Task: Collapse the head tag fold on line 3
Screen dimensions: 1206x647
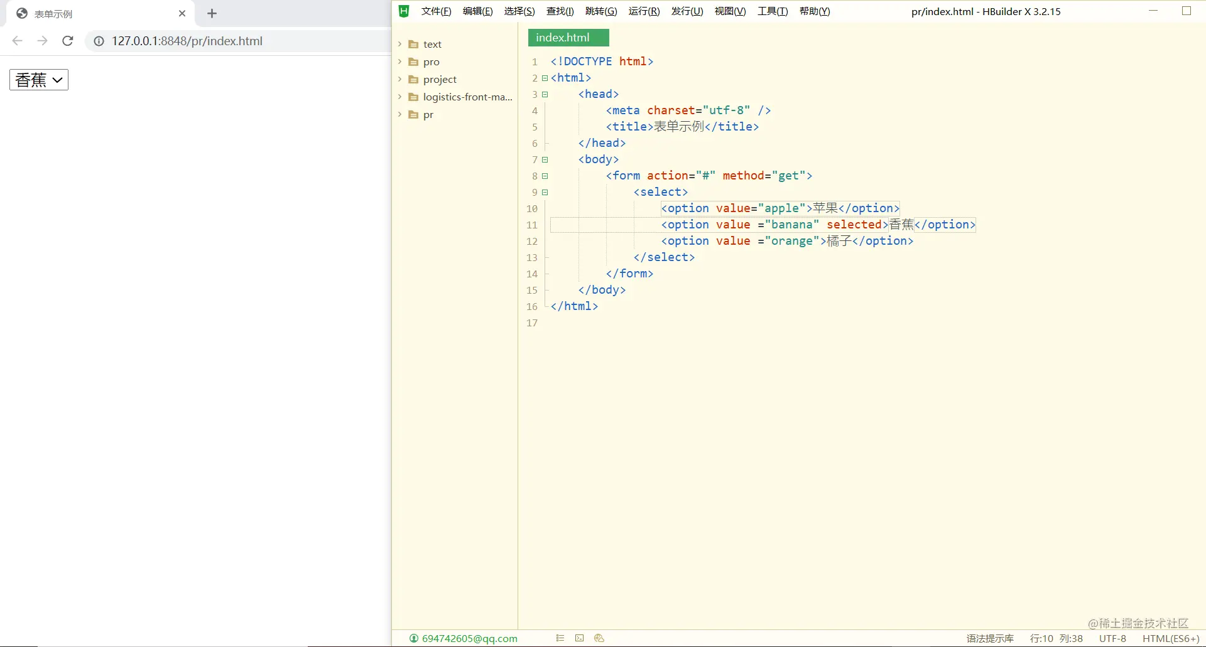Action: click(545, 94)
